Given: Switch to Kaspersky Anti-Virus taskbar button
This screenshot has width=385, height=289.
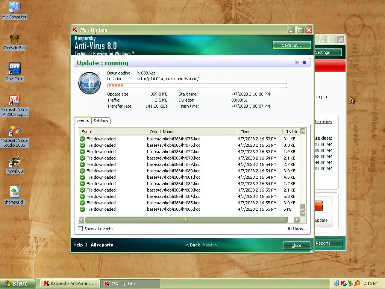Looking at the screenshot, I should 70,283.
